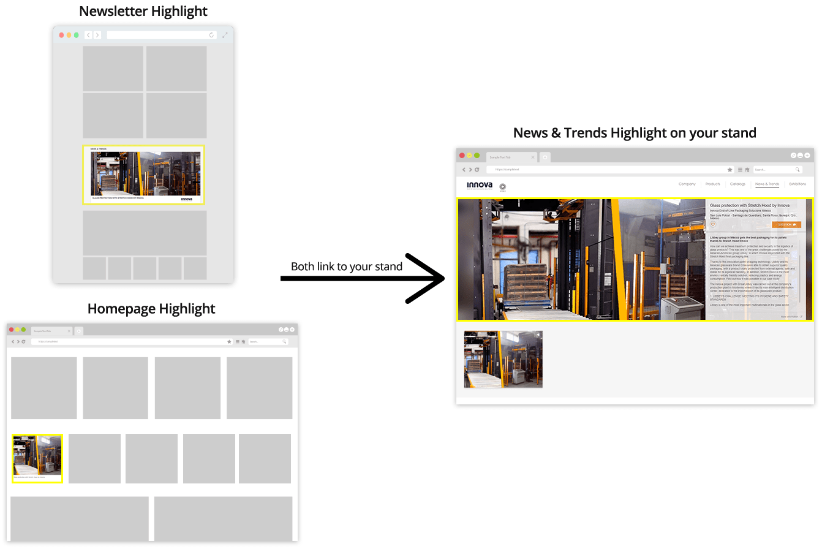Click the highlighted news banner in the newsletter
This screenshot has width=822, height=549.
143,175
